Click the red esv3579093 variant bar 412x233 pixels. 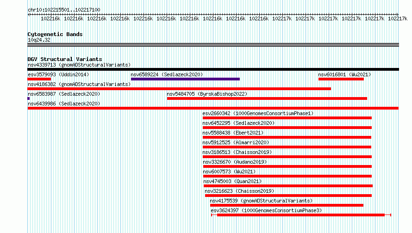39,79
